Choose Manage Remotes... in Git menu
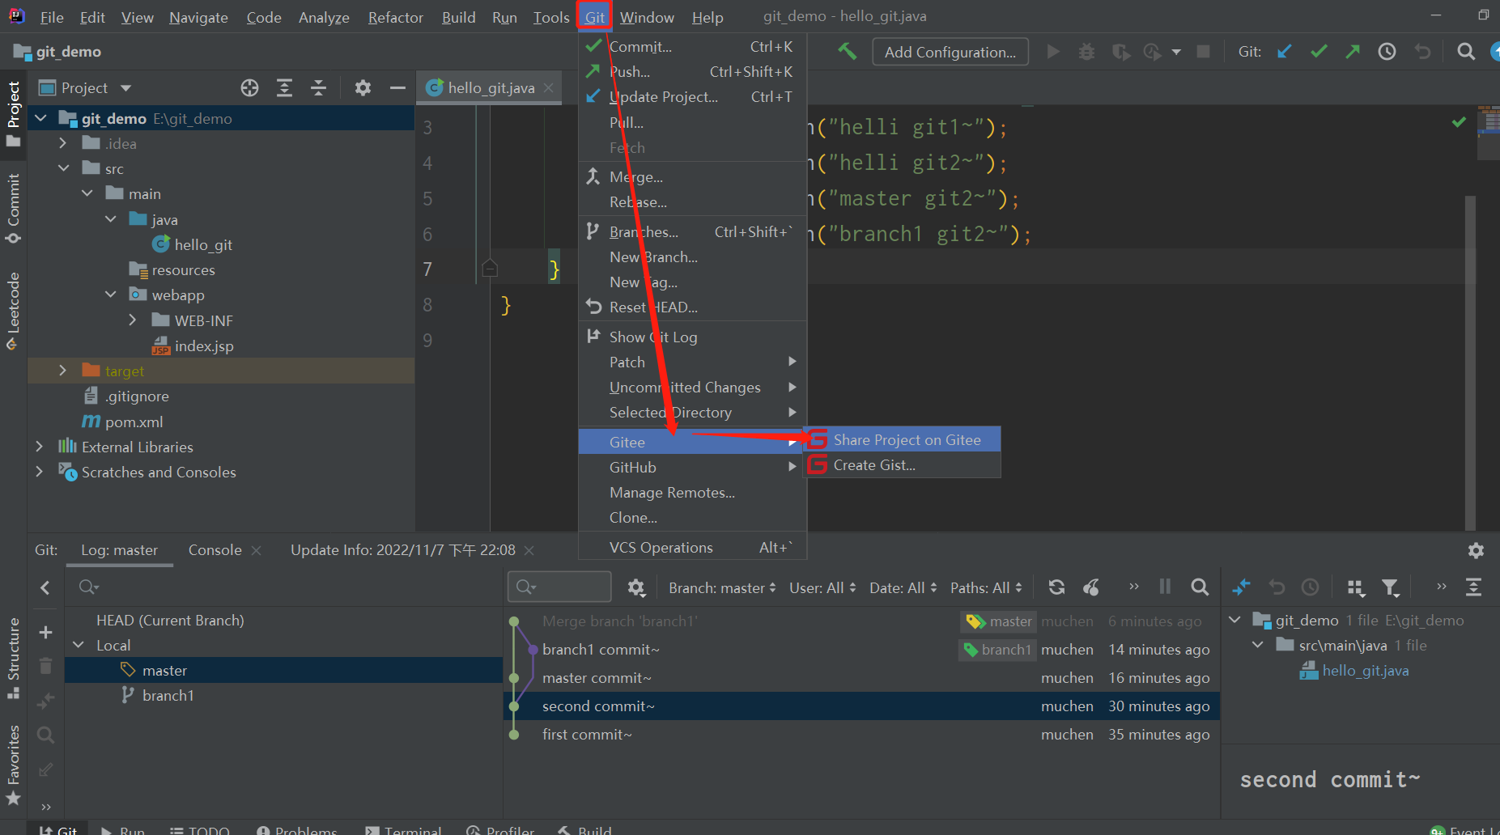1500x835 pixels. click(x=692, y=493)
